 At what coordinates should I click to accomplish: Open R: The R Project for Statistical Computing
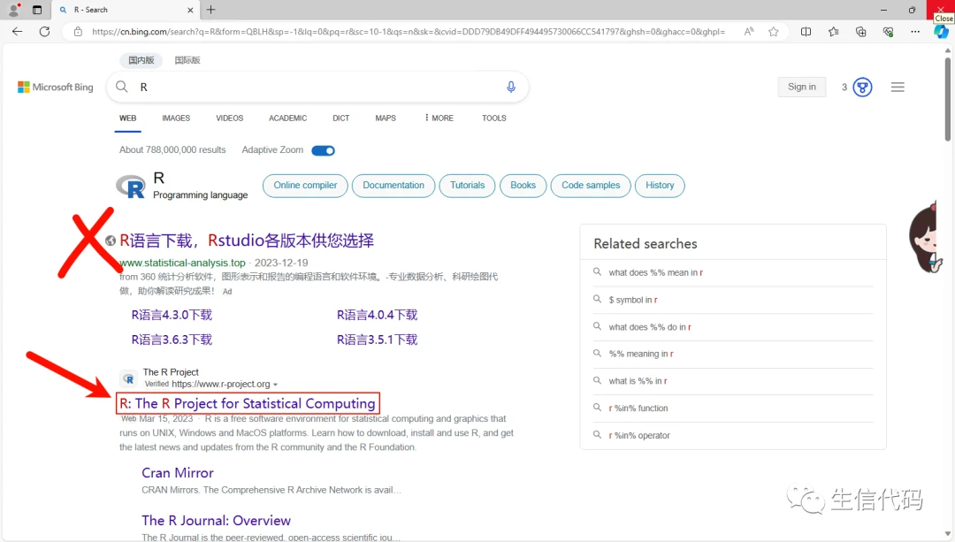[x=248, y=403]
